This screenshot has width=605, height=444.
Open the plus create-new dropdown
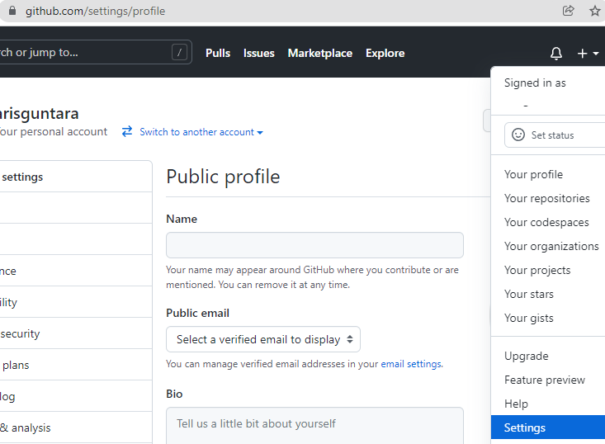click(588, 54)
